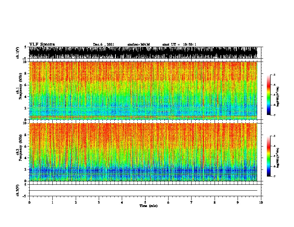The height and width of the screenshot is (227, 294).
Task: Click the "-3" tick on ch.1 color bar
Action: tap(274, 75)
